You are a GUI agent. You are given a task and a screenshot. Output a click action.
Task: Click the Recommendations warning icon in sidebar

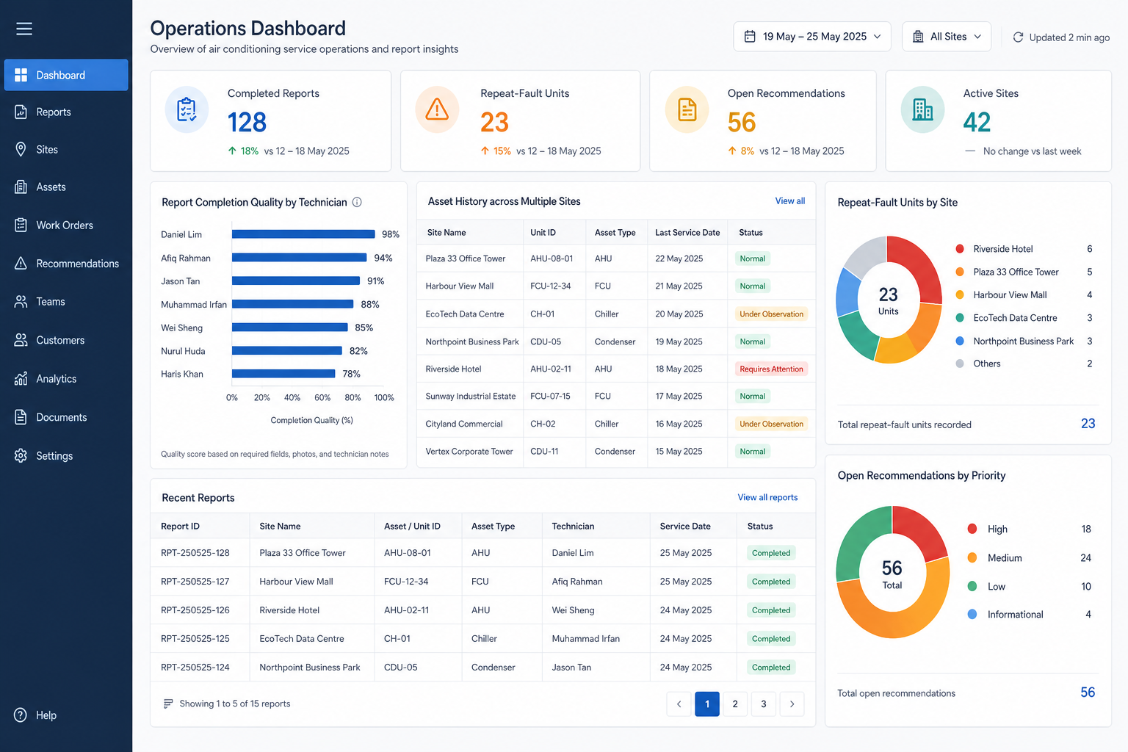pos(21,263)
